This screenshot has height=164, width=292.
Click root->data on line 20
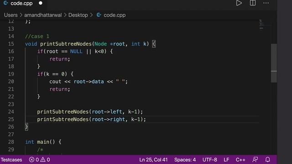[89, 82]
